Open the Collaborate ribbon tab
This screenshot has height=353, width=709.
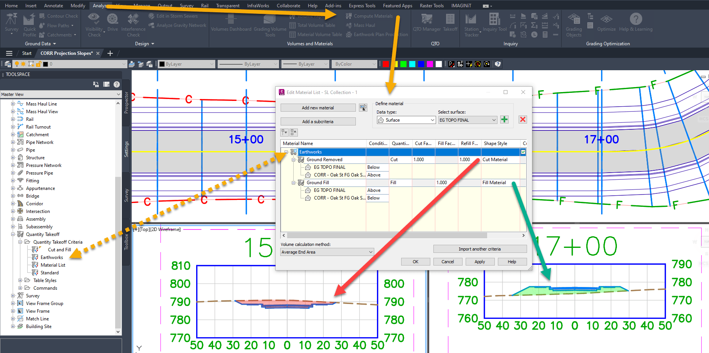pos(289,5)
